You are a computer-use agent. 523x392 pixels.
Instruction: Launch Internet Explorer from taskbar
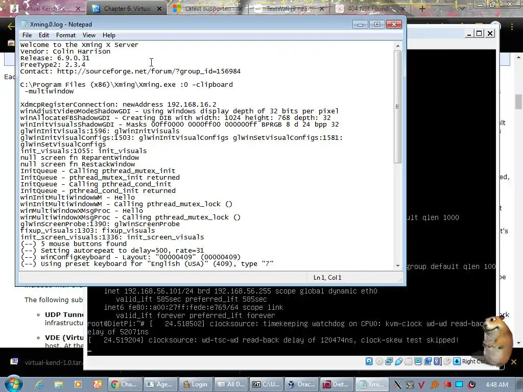[39, 384]
